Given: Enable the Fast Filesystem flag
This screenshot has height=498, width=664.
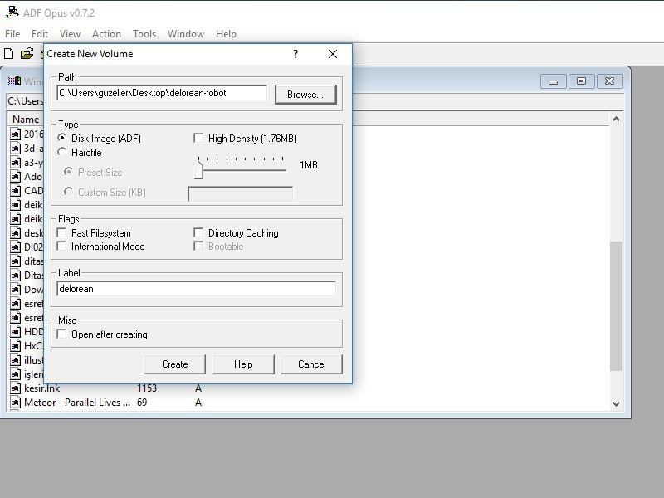Looking at the screenshot, I should 61,232.
